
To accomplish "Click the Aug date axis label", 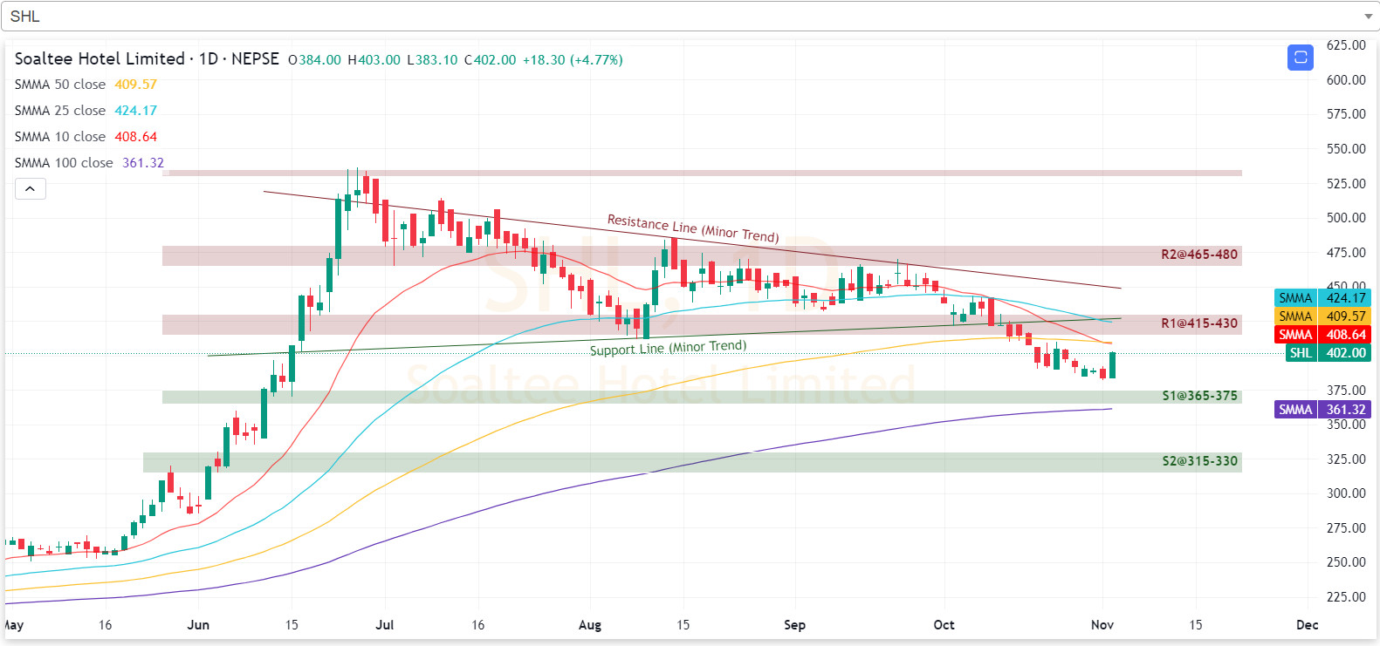I will click(x=590, y=625).
